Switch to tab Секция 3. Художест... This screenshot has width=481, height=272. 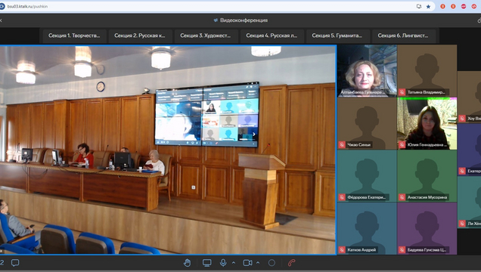(x=206, y=36)
